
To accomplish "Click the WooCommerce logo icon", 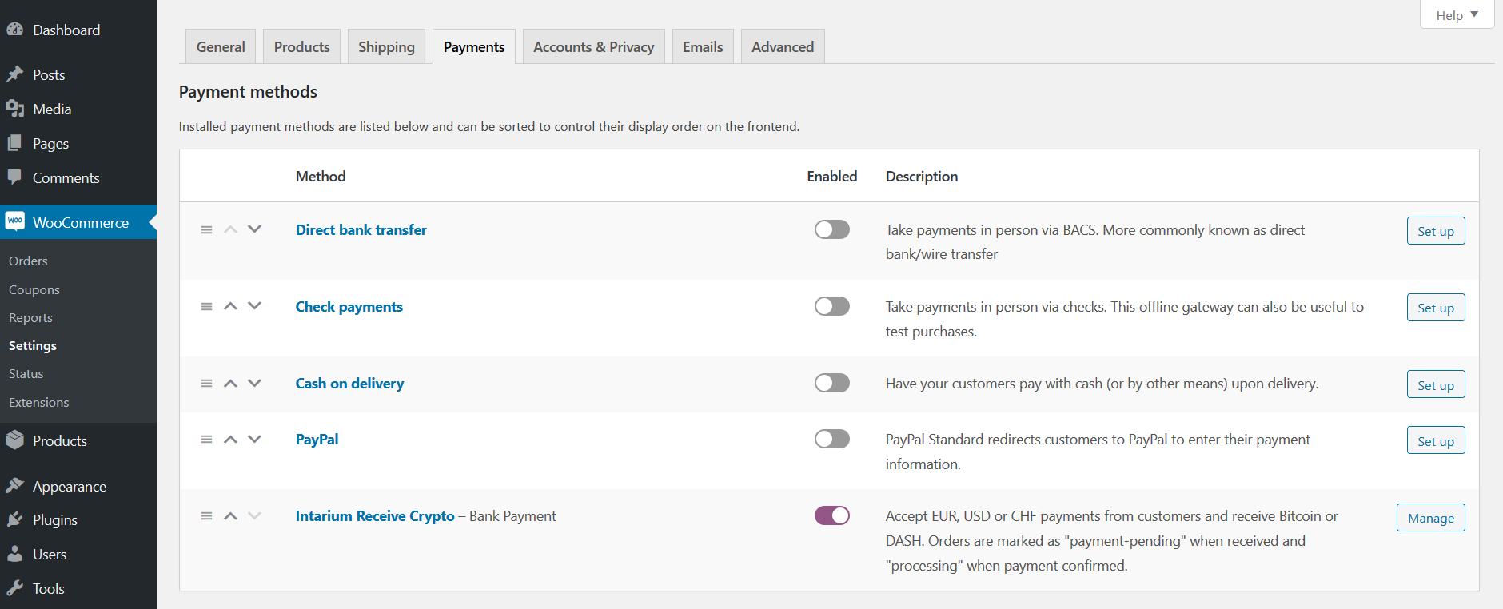I will 14,221.
